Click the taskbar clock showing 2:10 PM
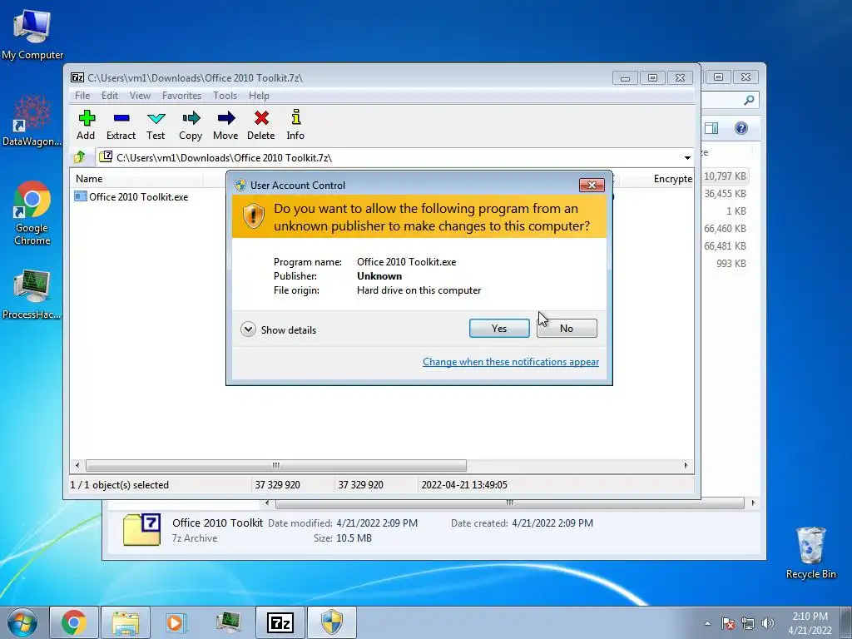 (x=810, y=623)
